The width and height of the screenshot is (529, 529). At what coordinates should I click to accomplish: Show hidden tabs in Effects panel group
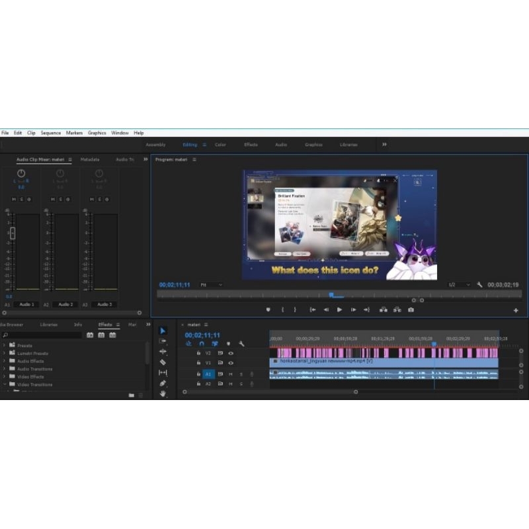tap(148, 324)
